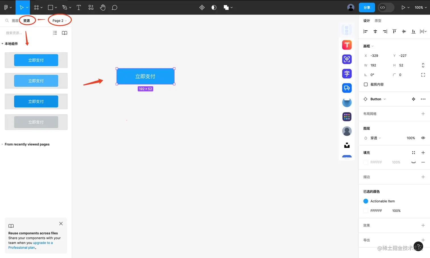Image resolution: width=430 pixels, height=258 pixels.
Task: Click the boolean union icon
Action: 226,8
